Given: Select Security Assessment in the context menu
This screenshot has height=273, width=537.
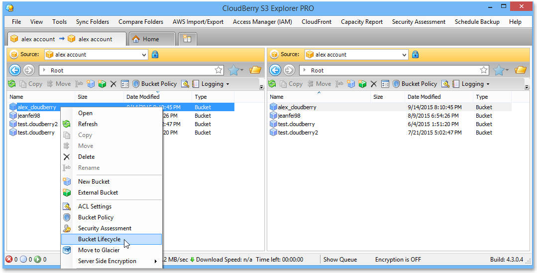Looking at the screenshot, I should click(x=111, y=228).
